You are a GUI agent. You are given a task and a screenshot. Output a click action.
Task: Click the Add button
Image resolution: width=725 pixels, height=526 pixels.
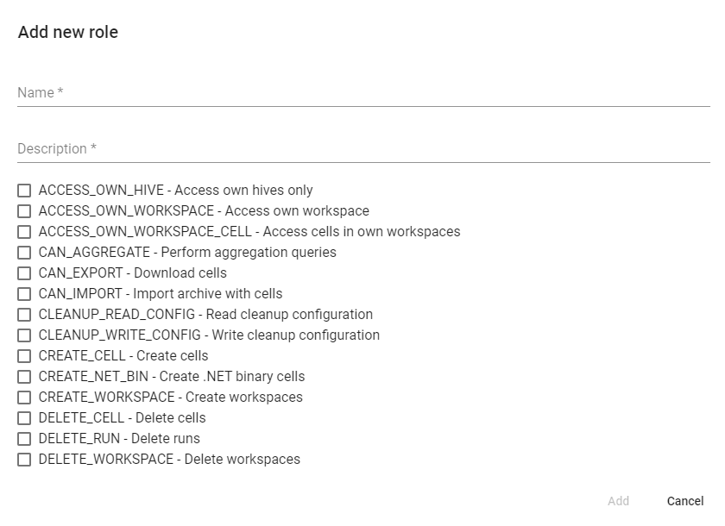pos(618,501)
